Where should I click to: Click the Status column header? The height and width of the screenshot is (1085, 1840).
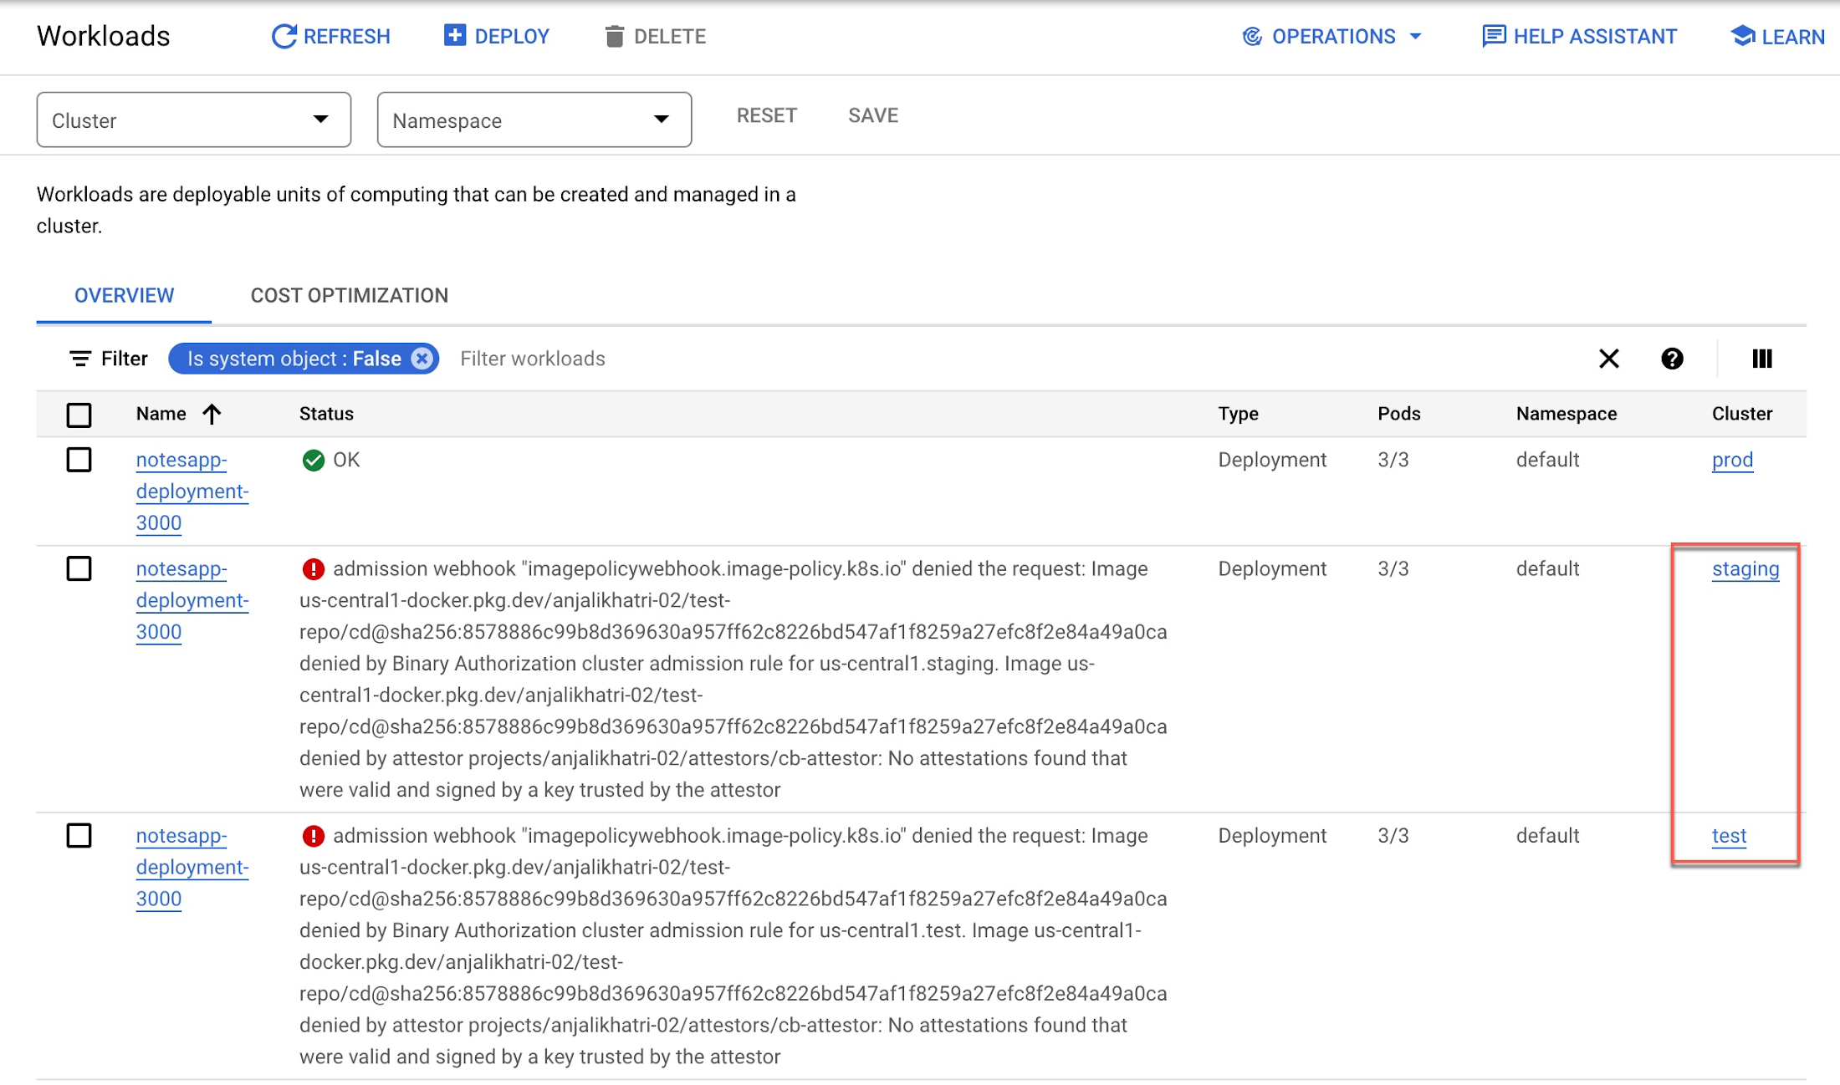326,414
